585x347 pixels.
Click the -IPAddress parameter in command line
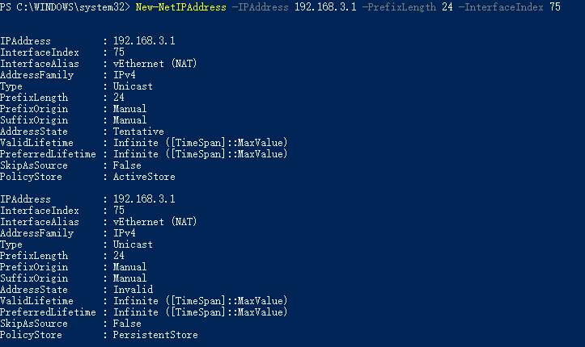pyautogui.click(x=261, y=7)
